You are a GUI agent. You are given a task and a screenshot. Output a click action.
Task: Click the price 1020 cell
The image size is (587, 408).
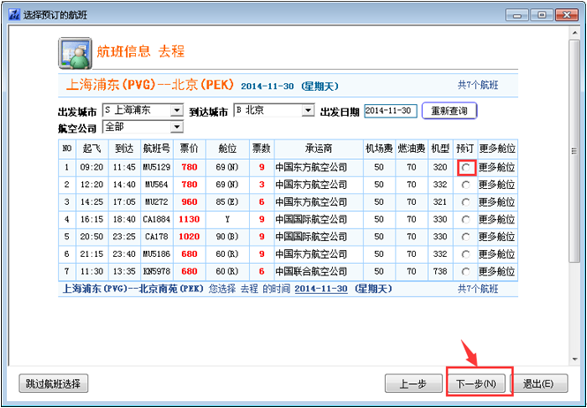pos(190,237)
